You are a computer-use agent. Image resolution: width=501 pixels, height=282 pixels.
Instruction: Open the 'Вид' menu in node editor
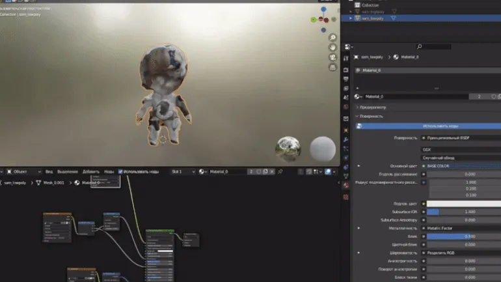point(49,171)
